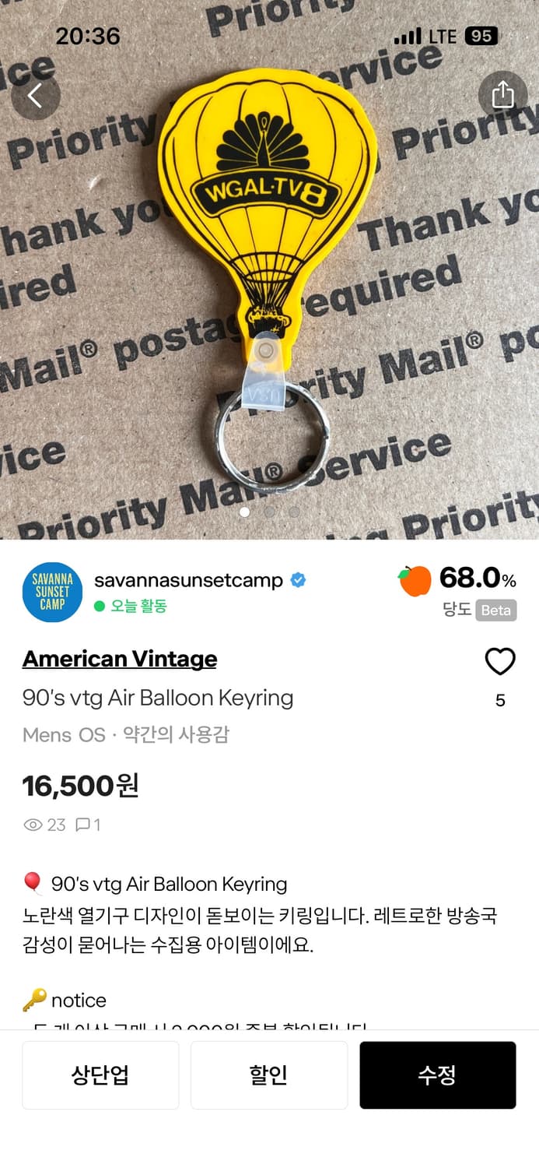539x1168 pixels.
Task: Open the American Vintage brand link
Action: (120, 659)
